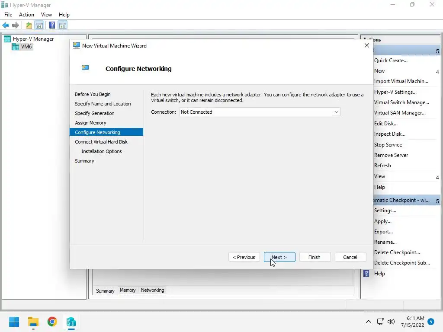Viewport: 443px width, 332px height.
Task: Click Export checkpoint action
Action: [383, 232]
